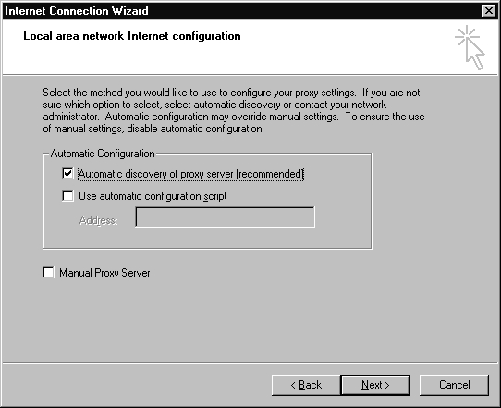Click the Address input field
The height and width of the screenshot is (408, 501).
[226, 217]
